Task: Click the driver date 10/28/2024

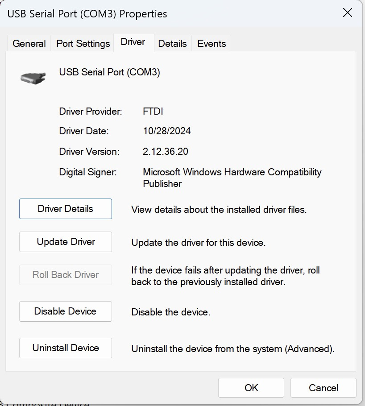Action: (x=167, y=131)
